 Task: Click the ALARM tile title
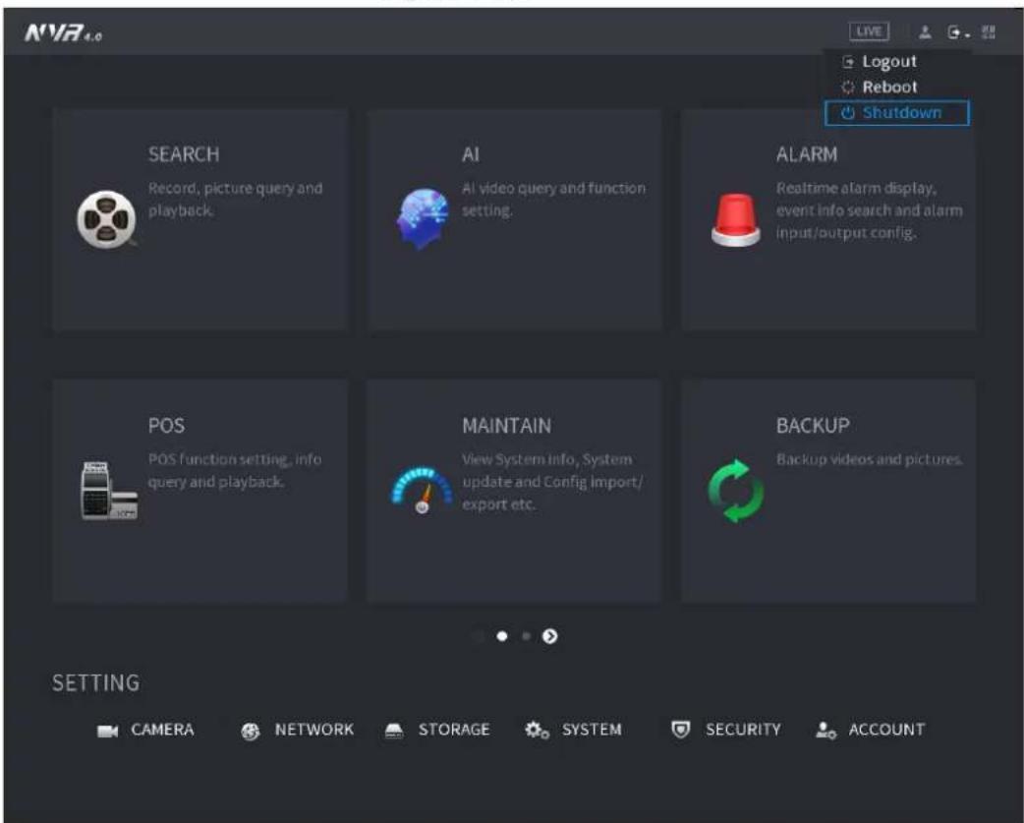[807, 154]
